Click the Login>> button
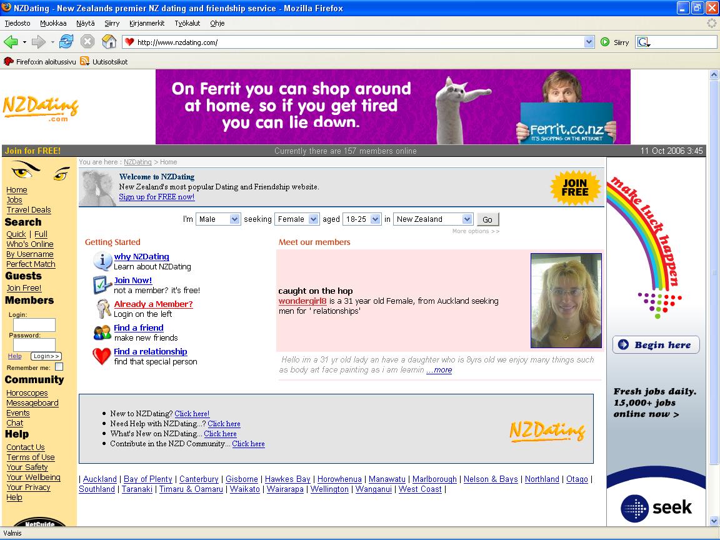 coord(46,356)
